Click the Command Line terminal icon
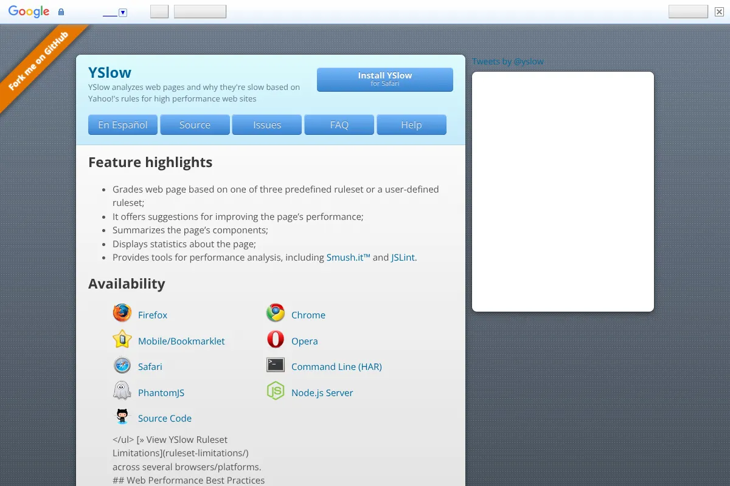The image size is (730, 486). (x=276, y=365)
